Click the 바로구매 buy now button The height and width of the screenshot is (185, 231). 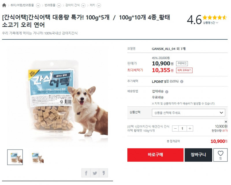tap(155, 155)
